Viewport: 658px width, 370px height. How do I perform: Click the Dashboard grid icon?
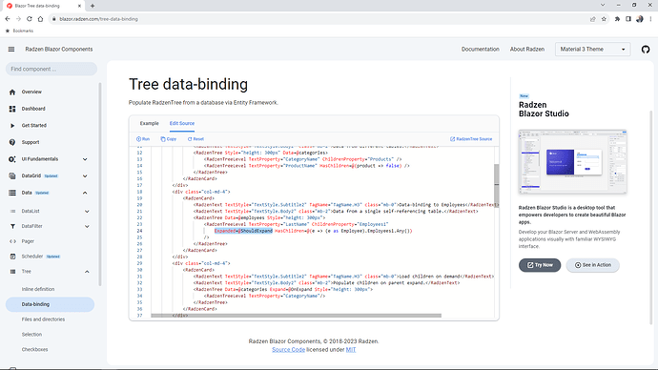pyautogui.click(x=12, y=109)
